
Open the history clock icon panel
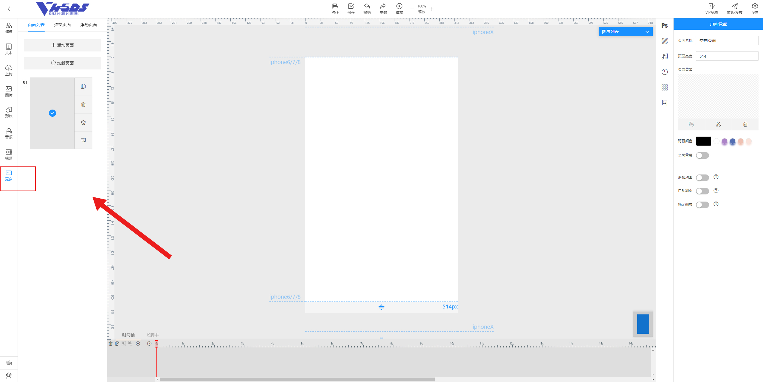(664, 72)
